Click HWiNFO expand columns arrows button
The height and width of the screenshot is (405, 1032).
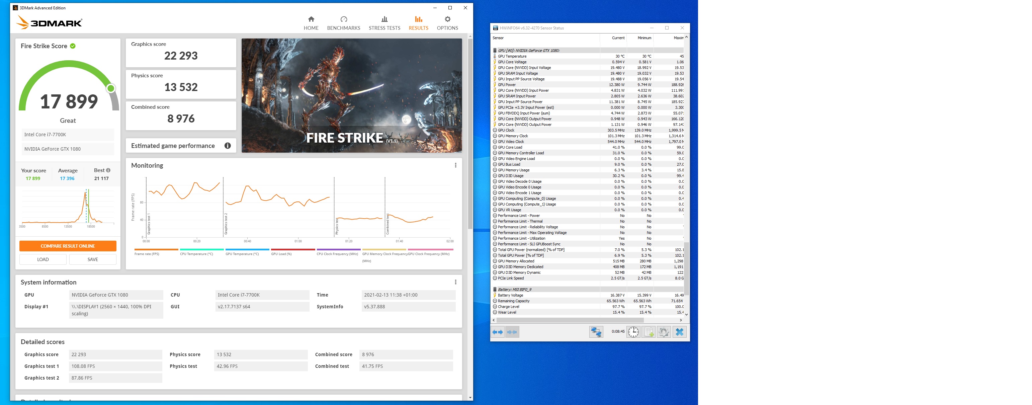tap(498, 332)
